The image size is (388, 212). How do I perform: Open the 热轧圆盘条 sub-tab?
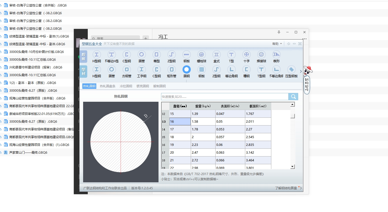click(108, 86)
